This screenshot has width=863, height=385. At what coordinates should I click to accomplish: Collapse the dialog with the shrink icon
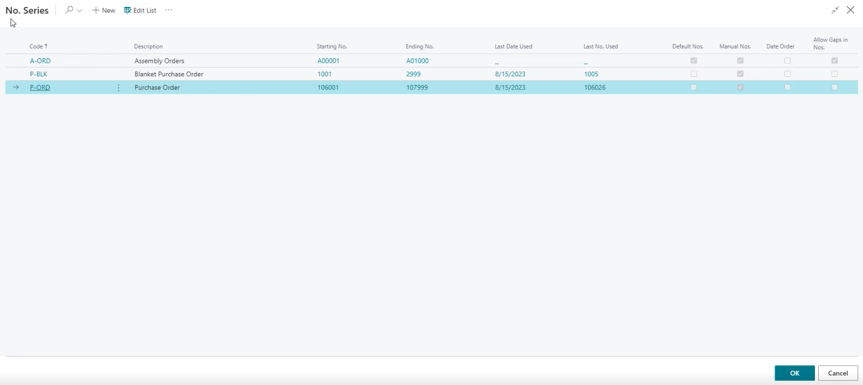(835, 10)
